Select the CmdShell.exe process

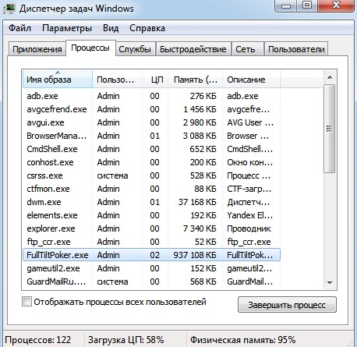click(151, 149)
